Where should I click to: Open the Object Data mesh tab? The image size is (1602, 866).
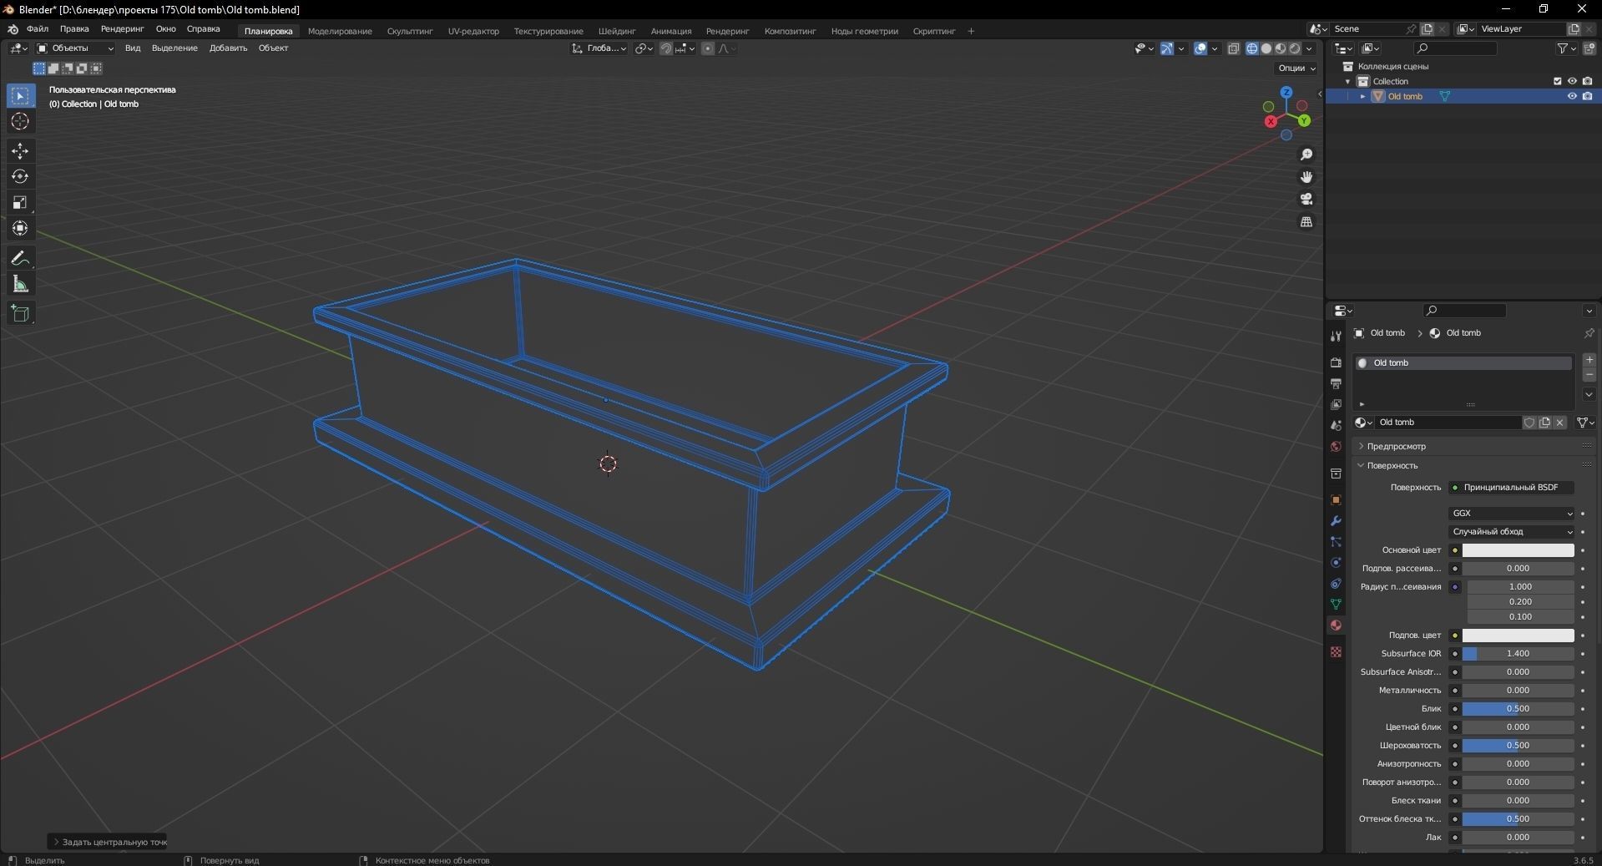coord(1336,605)
